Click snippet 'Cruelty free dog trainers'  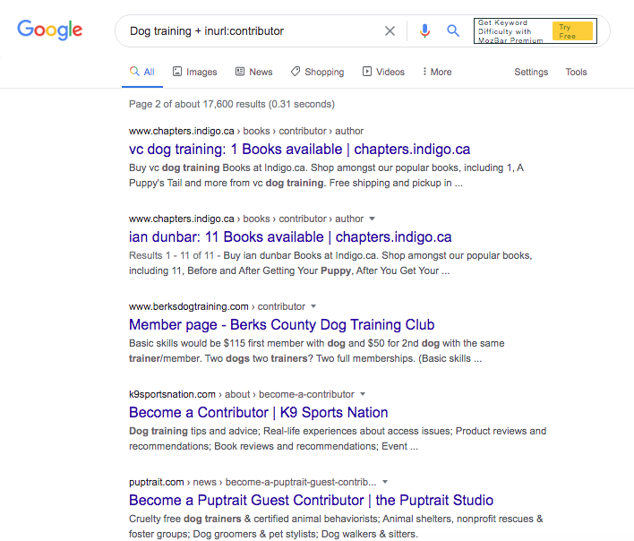(x=336, y=526)
